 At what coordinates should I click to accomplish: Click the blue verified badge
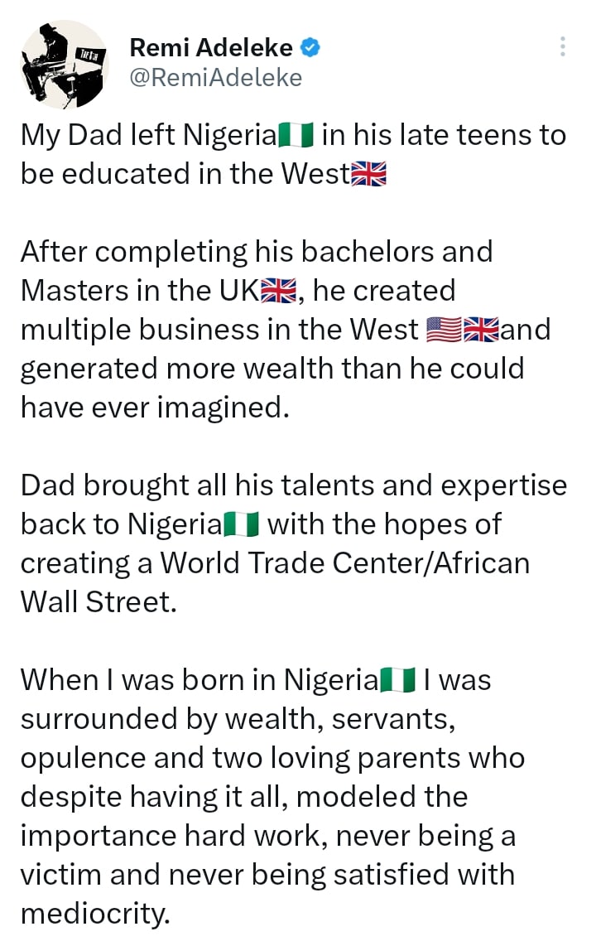pos(310,48)
